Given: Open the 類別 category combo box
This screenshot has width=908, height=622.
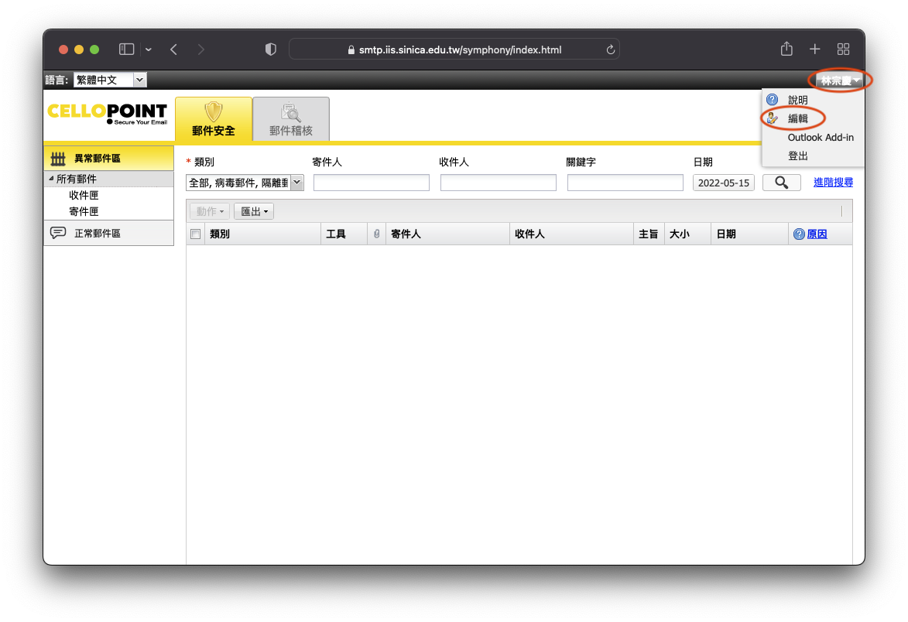Looking at the screenshot, I should (245, 183).
